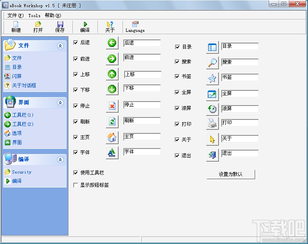Open the Tools menu
Viewport: 308px width, 244px height.
[x=34, y=16]
